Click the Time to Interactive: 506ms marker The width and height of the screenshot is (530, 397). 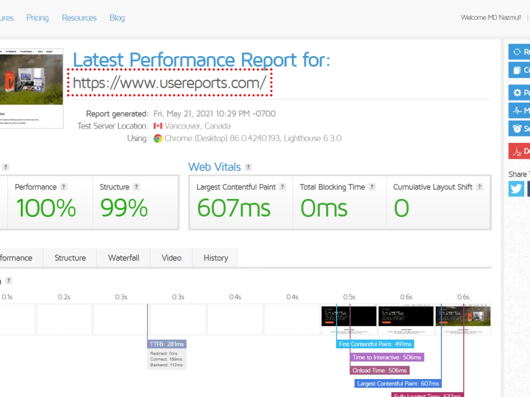tap(387, 357)
